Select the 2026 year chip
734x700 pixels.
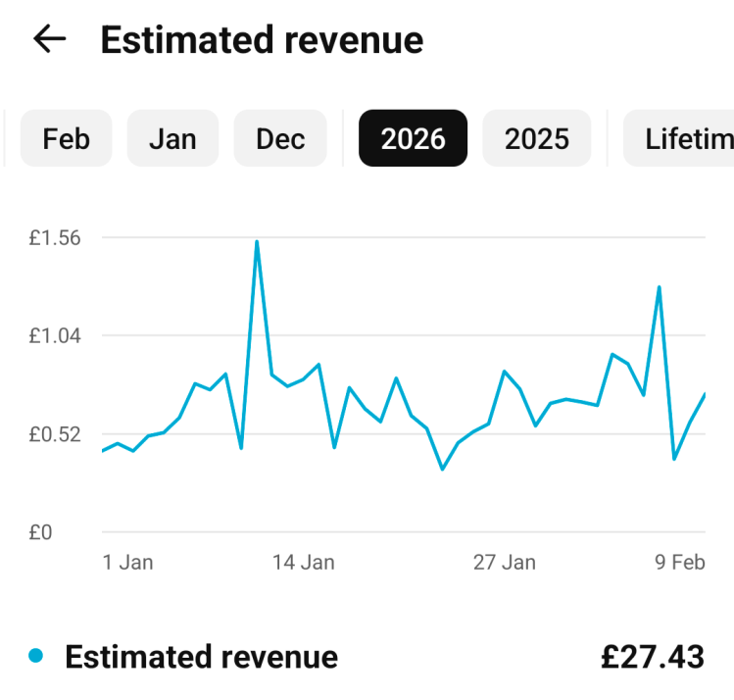[413, 138]
